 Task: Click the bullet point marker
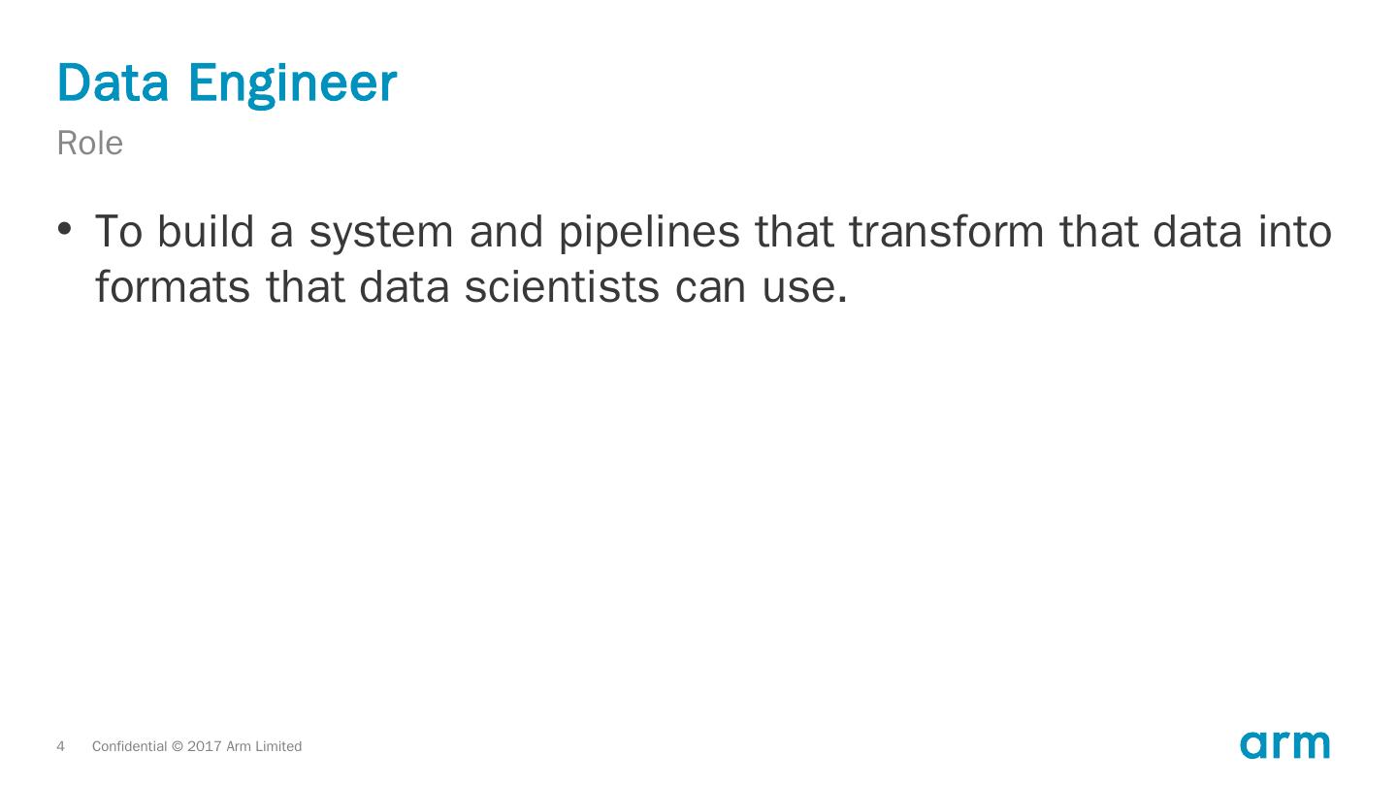pos(65,229)
